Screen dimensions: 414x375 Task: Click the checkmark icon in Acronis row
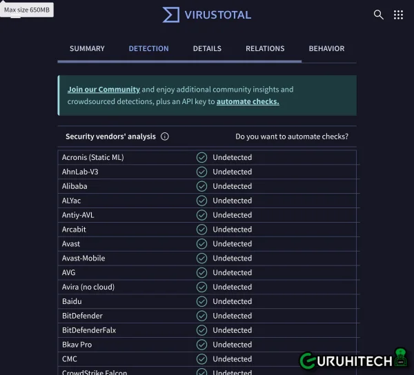tap(201, 157)
